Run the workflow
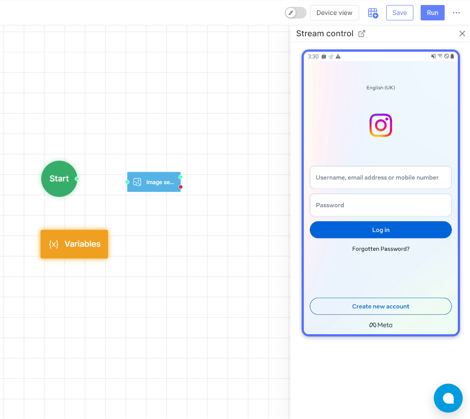 point(432,13)
